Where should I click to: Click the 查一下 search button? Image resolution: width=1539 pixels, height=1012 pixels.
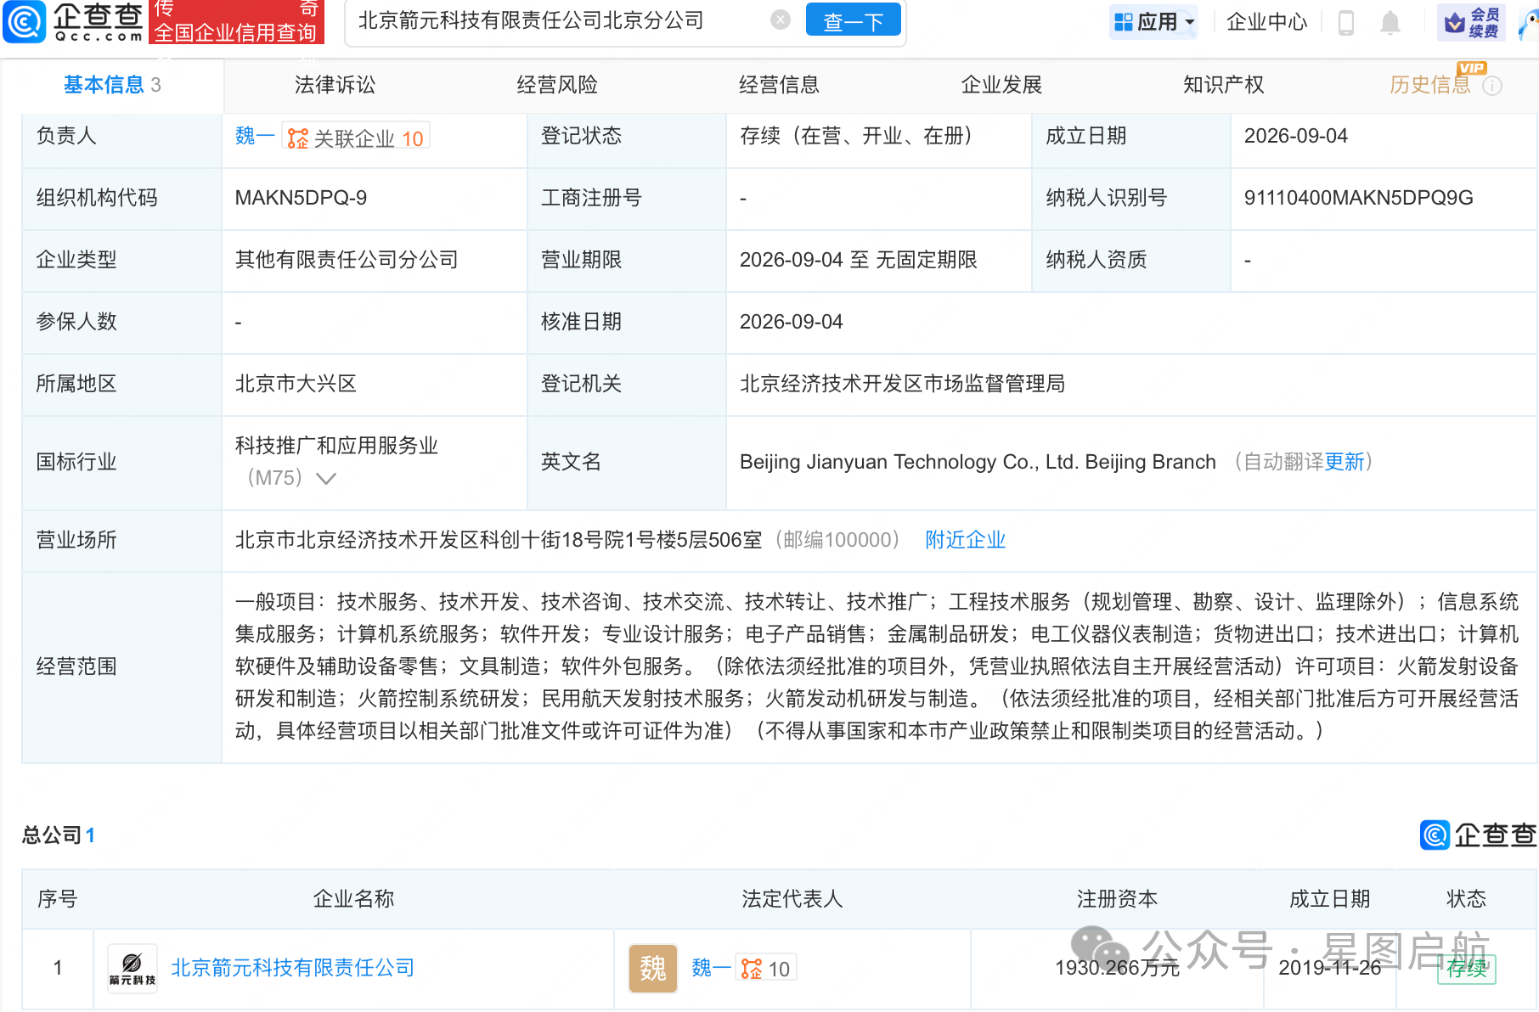(853, 21)
